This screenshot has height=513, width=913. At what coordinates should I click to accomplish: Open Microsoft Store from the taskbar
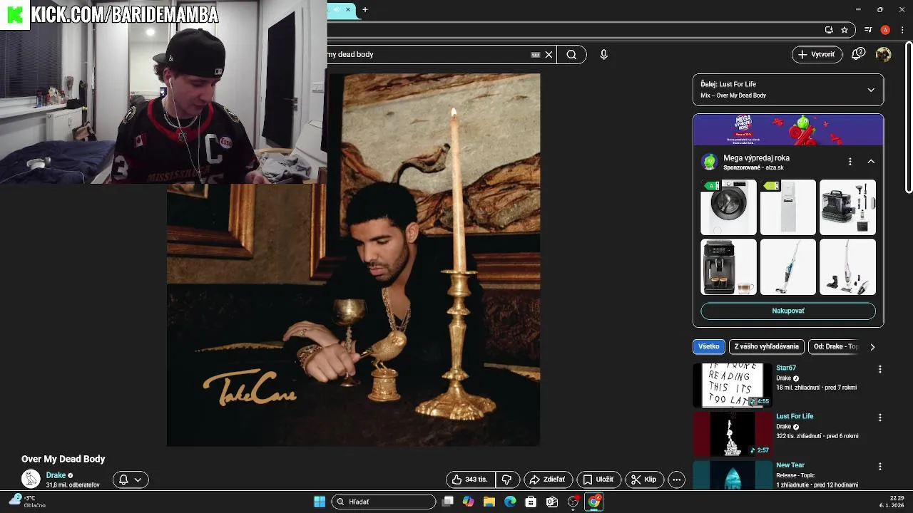coord(531,502)
